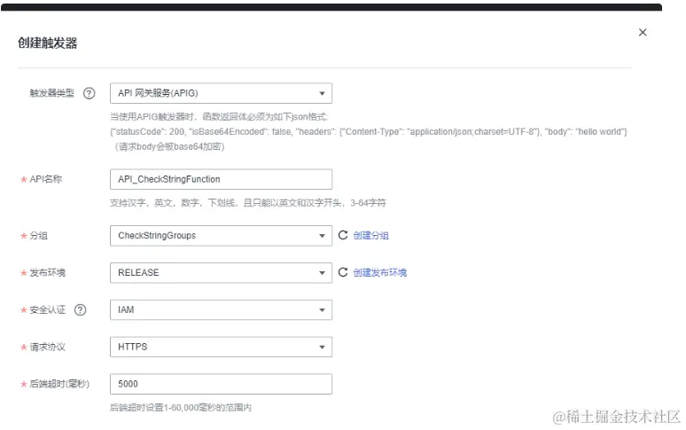Click the 创建发布环境 link
The height and width of the screenshot is (430, 686).
pos(379,272)
